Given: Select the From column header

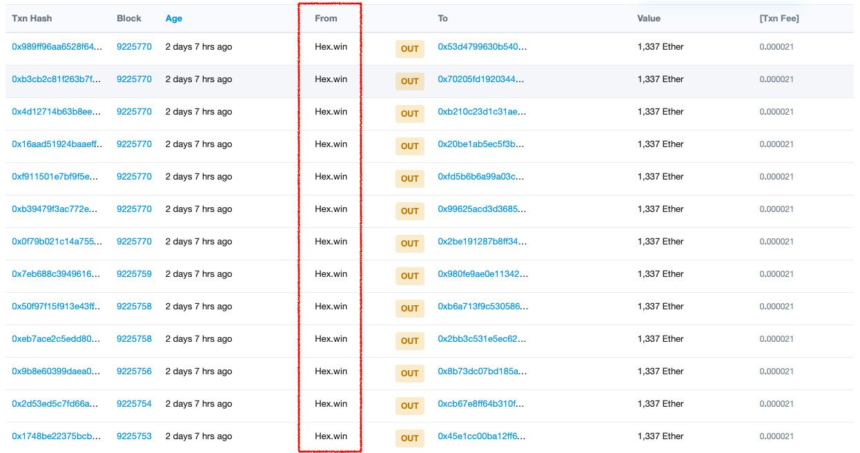Looking at the screenshot, I should tap(326, 19).
